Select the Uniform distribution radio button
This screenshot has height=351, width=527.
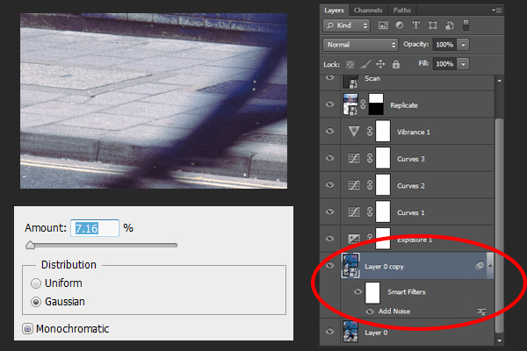(x=36, y=283)
